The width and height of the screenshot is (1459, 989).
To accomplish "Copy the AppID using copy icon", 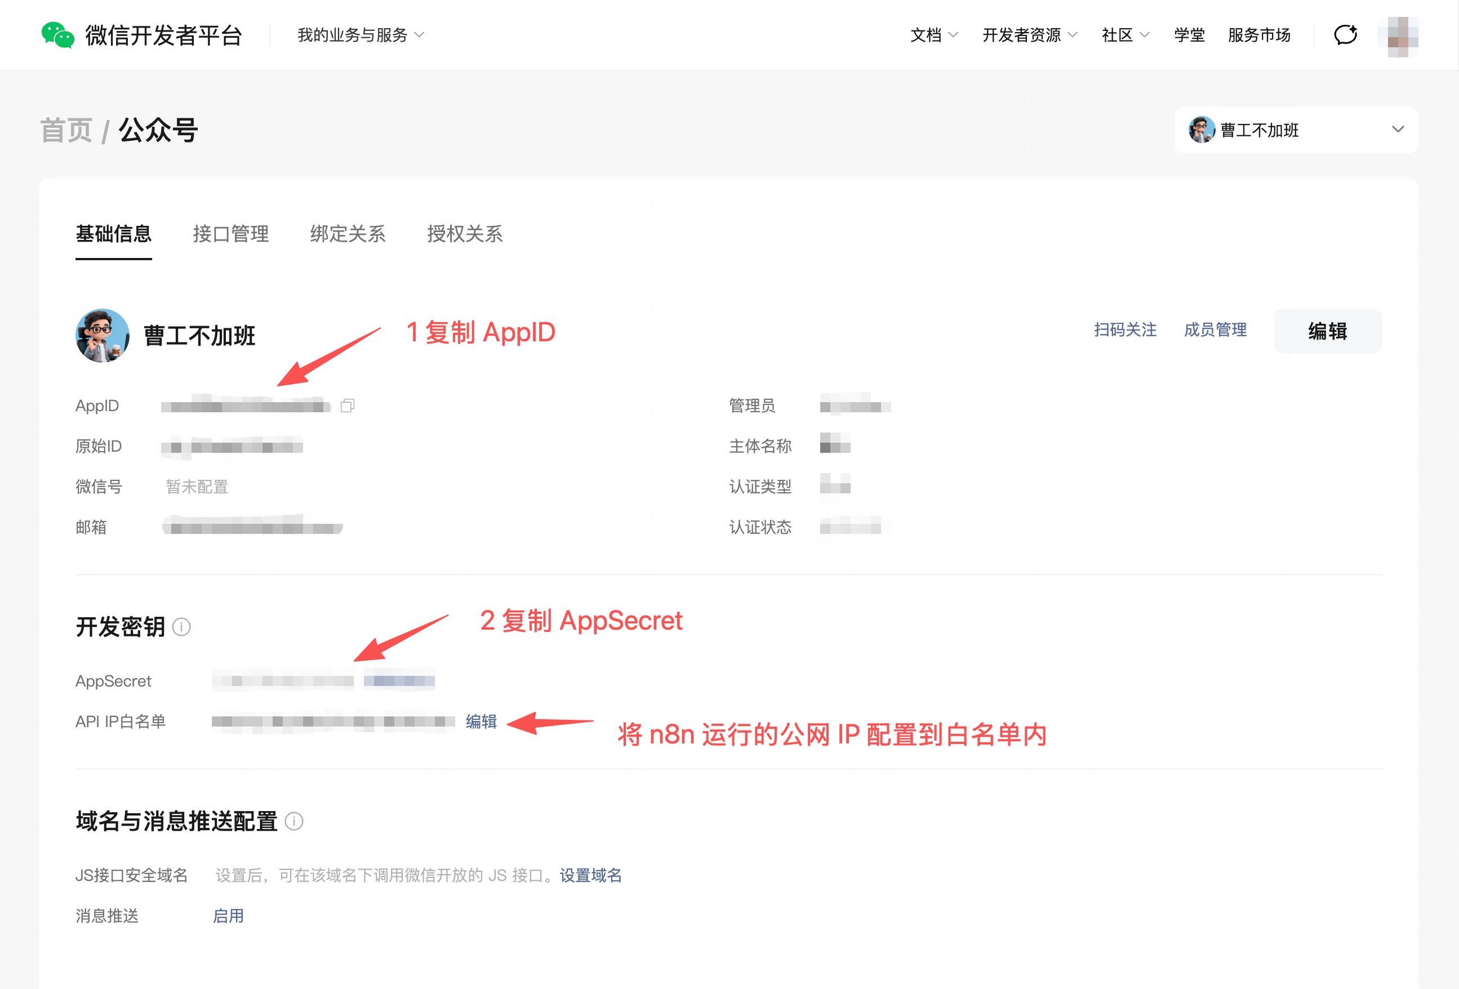I will [347, 406].
